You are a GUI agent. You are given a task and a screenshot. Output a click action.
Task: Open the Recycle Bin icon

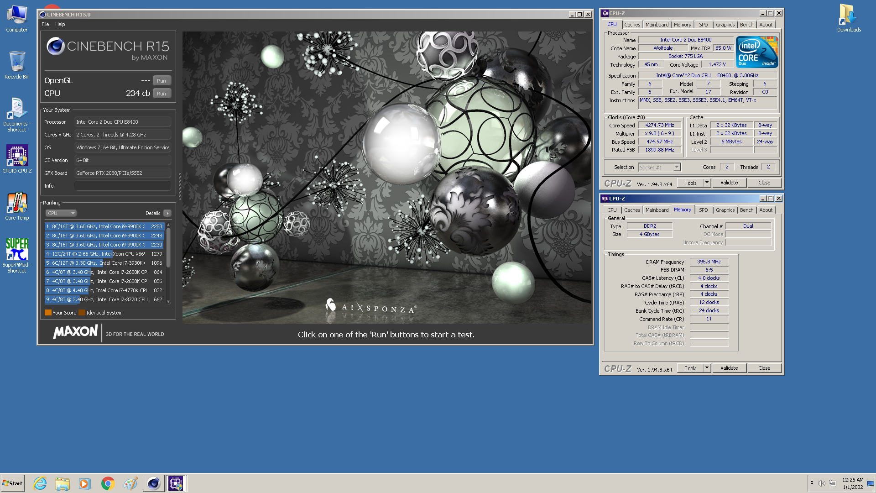pyautogui.click(x=17, y=65)
